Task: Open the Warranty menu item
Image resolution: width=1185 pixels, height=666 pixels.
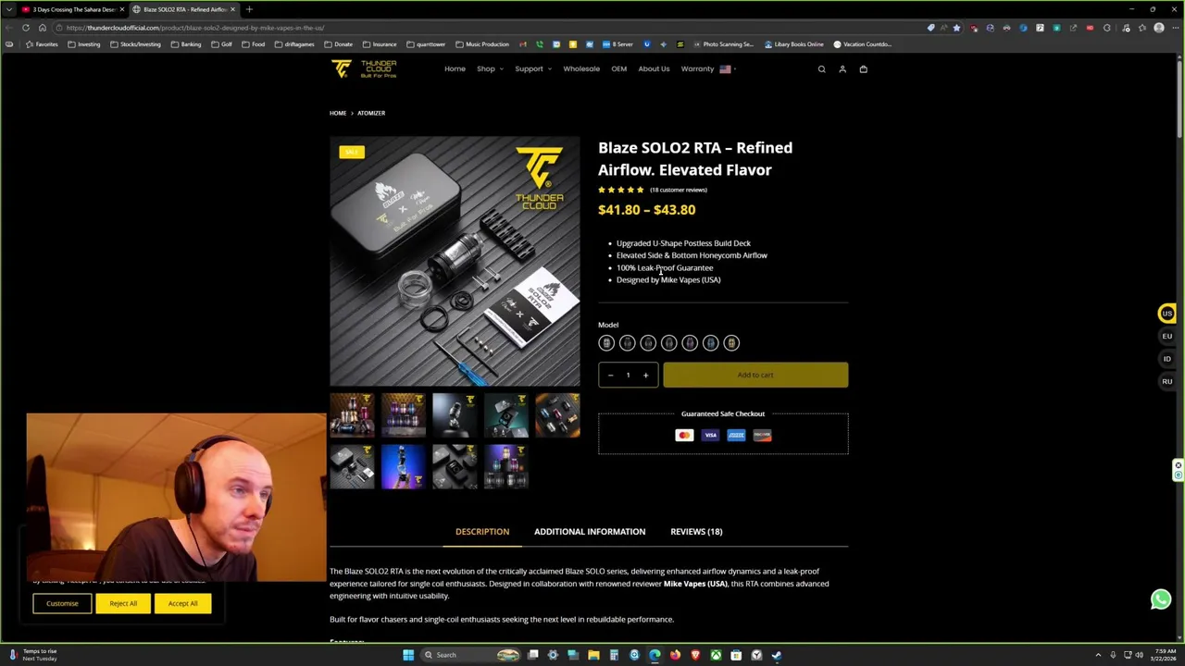Action: (x=697, y=69)
